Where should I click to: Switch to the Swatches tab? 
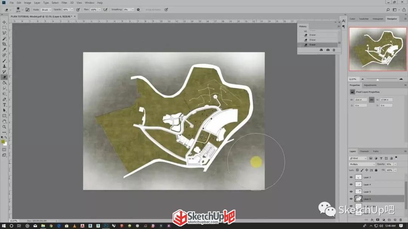(364, 19)
